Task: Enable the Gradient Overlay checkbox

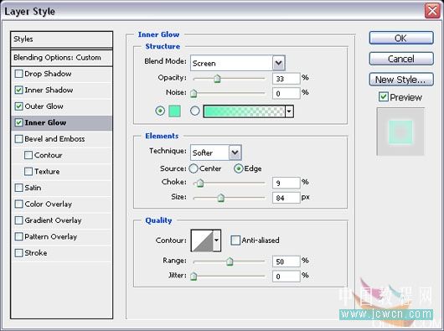Action: 18,220
